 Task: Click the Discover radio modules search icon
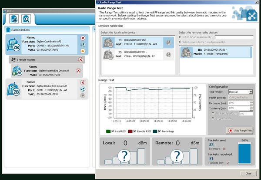pyautogui.click(x=26, y=19)
